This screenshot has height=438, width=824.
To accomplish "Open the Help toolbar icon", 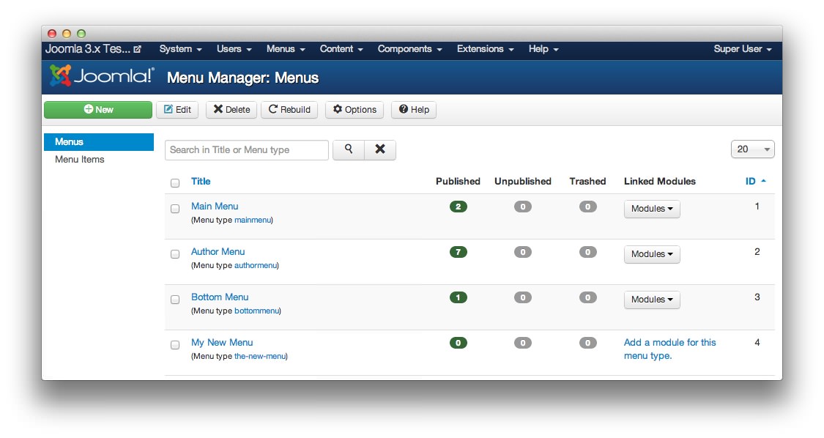I will pyautogui.click(x=413, y=109).
